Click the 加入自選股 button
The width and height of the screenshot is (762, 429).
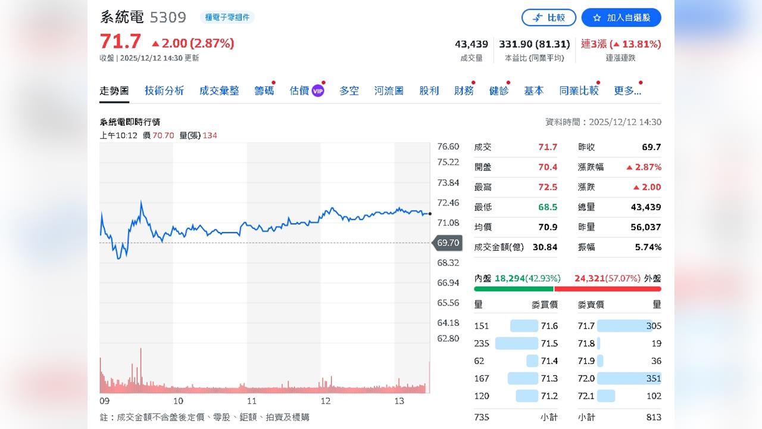point(621,17)
